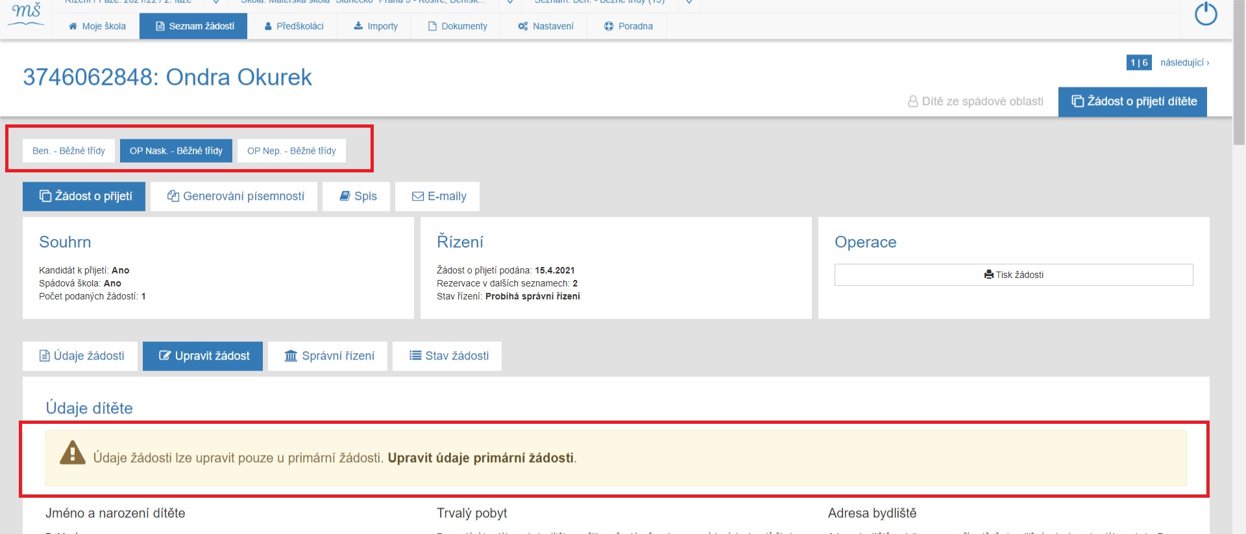Screen dimensions: 1246x534
Task: Click Dítě ze spádové oblasti label
Action: coord(975,101)
